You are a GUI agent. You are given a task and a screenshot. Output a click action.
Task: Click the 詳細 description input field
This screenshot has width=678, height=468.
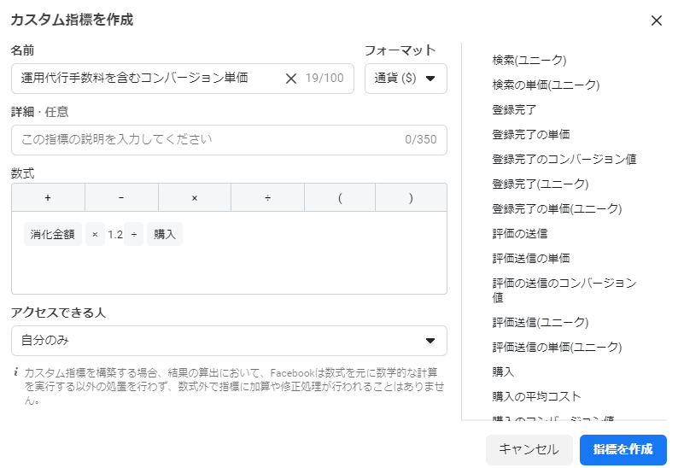(205, 140)
